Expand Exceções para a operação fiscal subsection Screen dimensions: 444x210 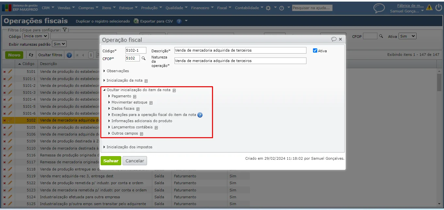pos(152,115)
